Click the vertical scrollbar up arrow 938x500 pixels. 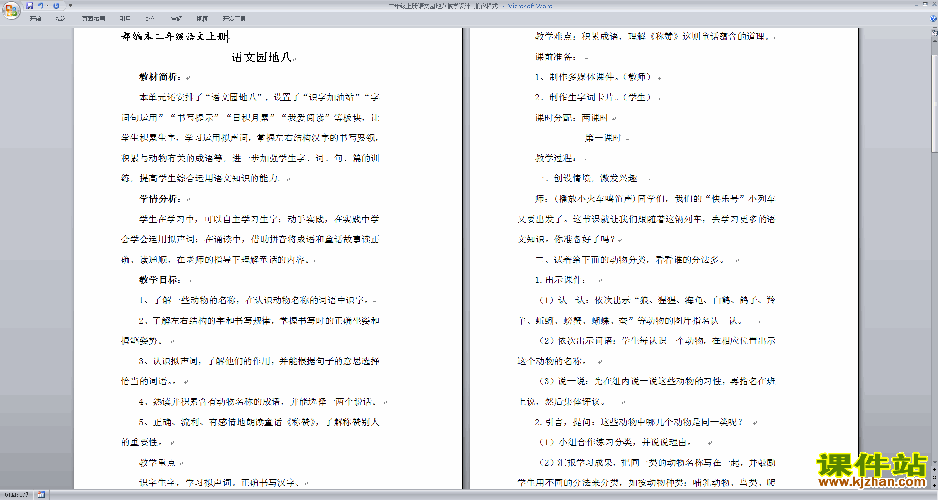[x=934, y=41]
